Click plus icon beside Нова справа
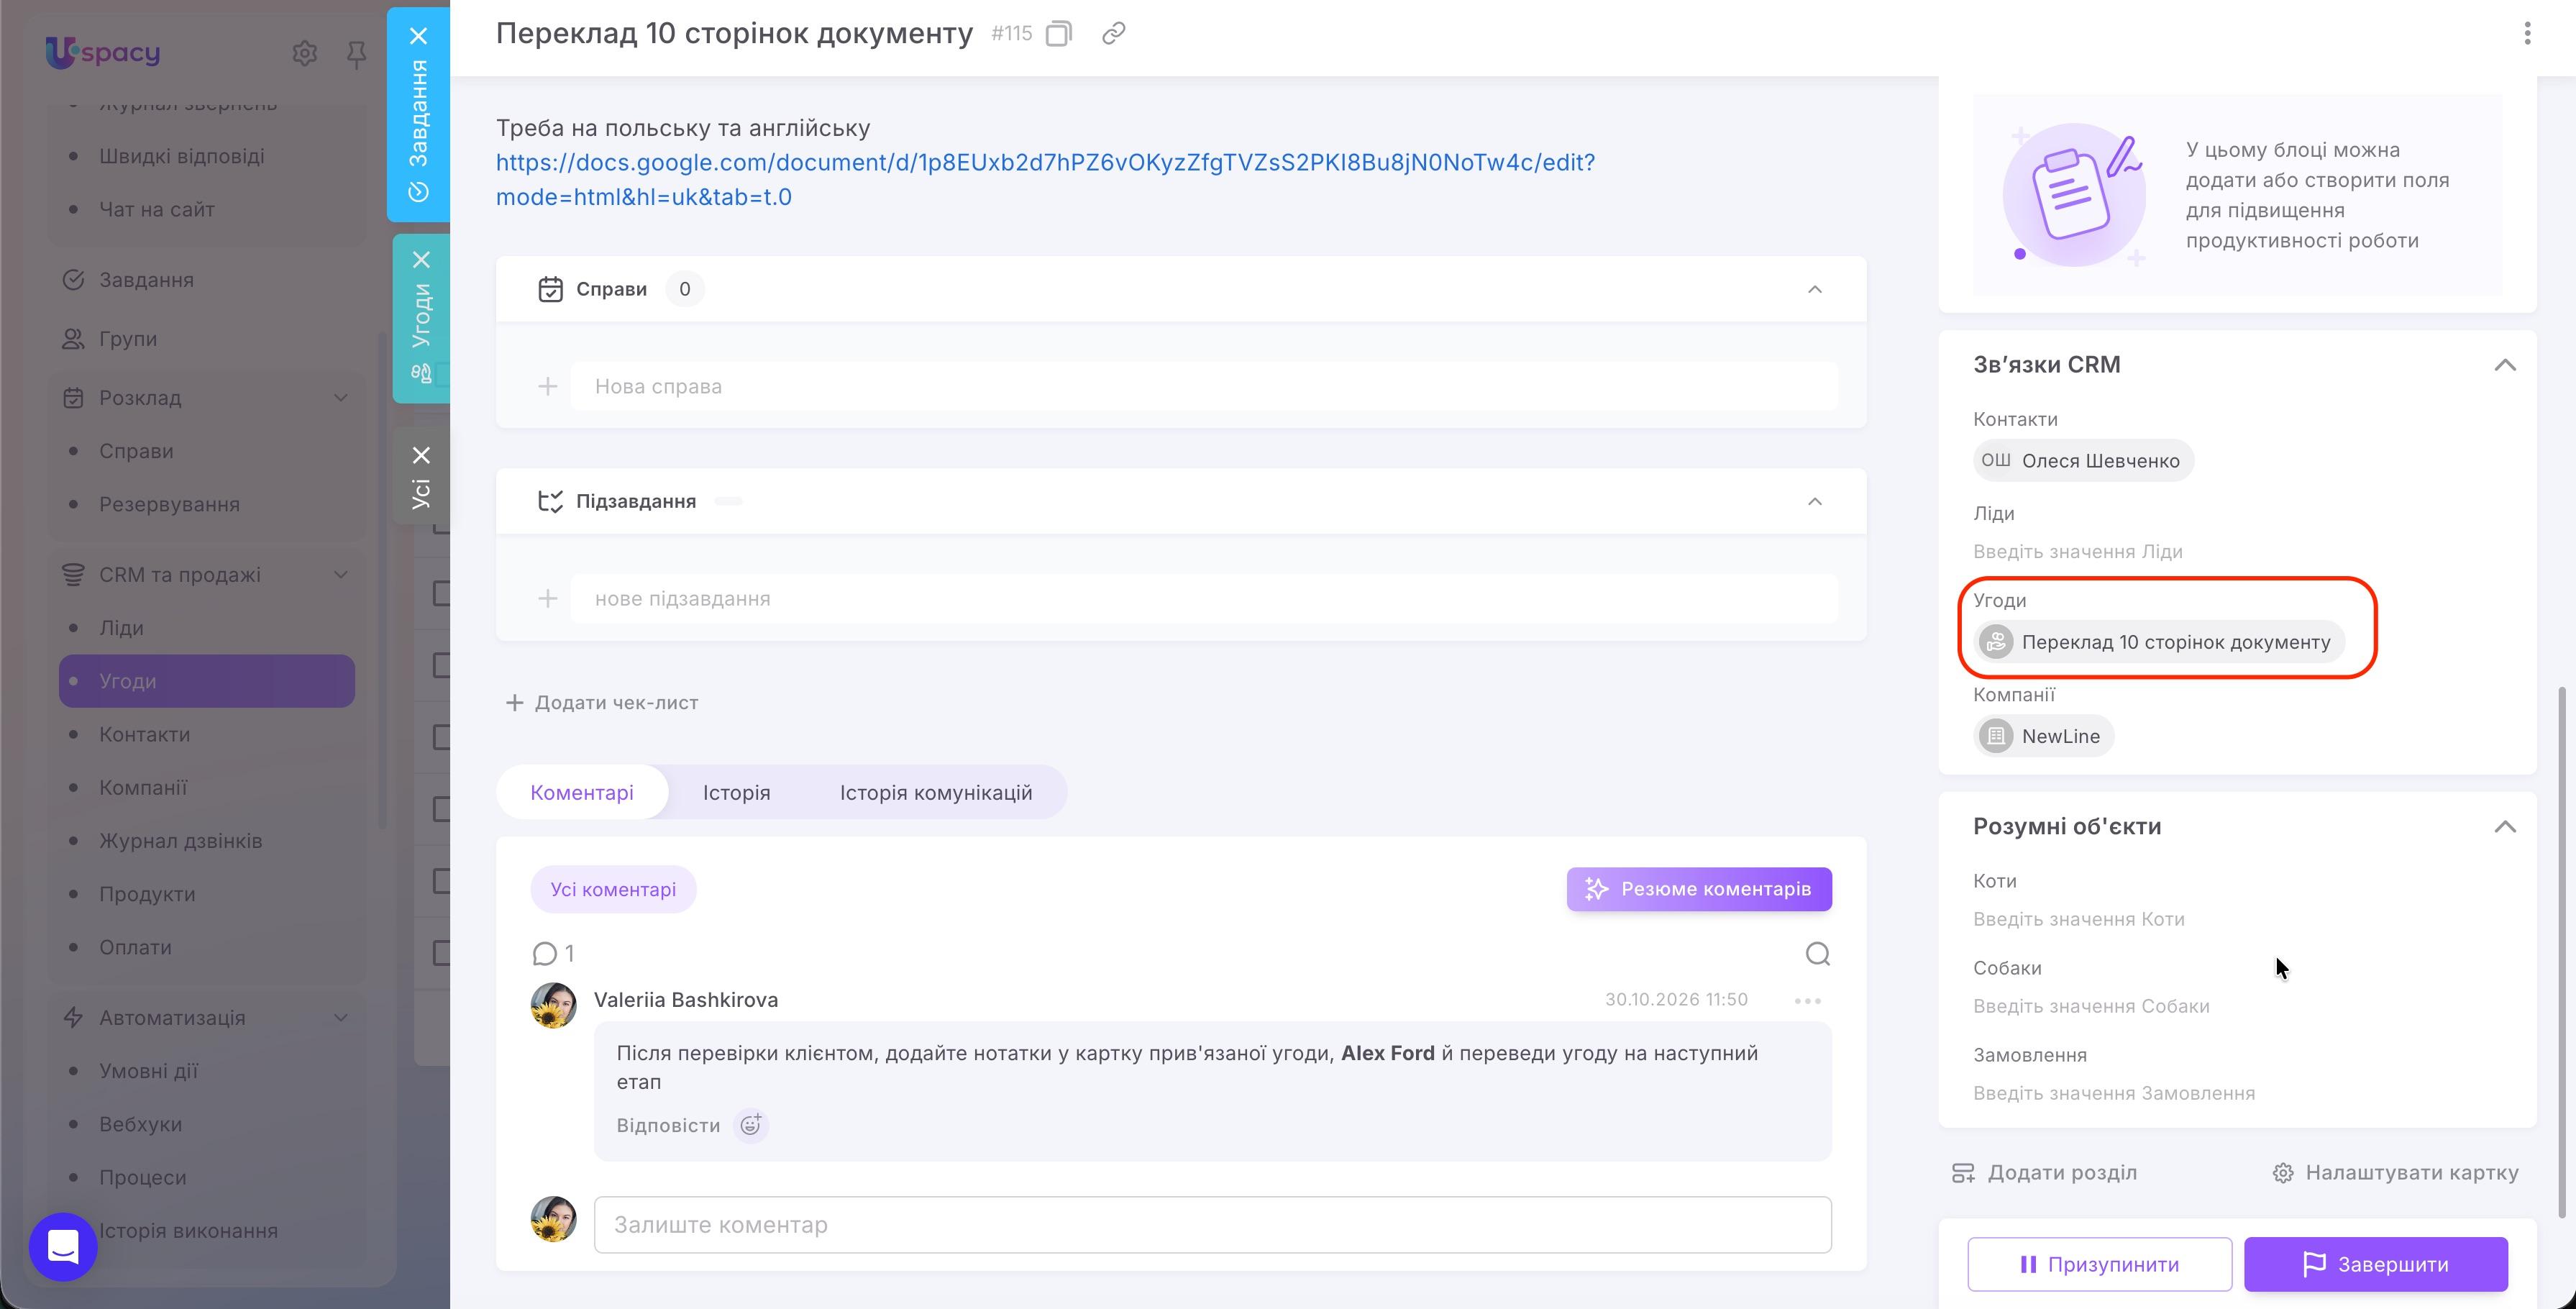 547,387
